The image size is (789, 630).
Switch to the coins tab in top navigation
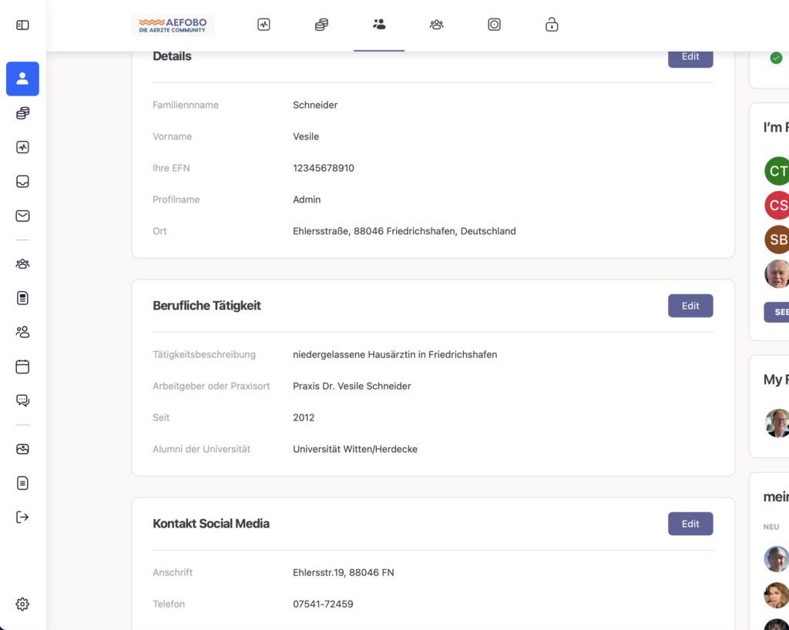[321, 25]
